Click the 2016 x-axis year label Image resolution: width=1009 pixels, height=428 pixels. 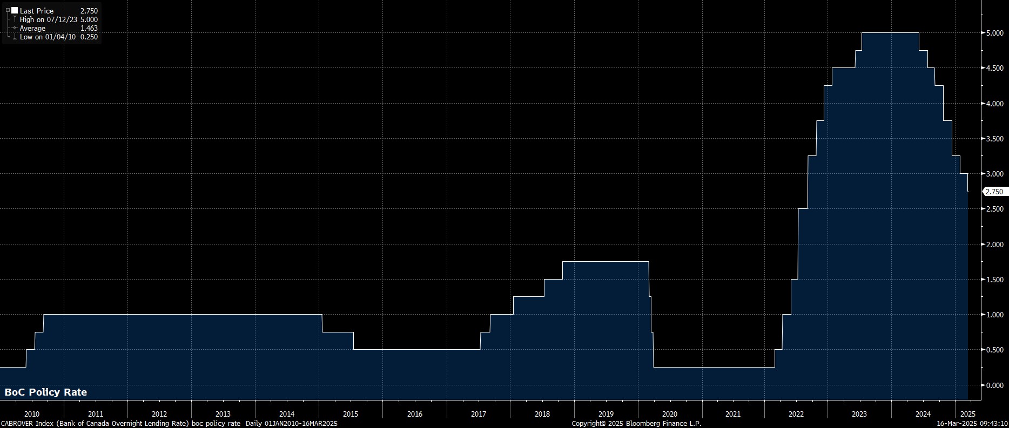tap(415, 414)
